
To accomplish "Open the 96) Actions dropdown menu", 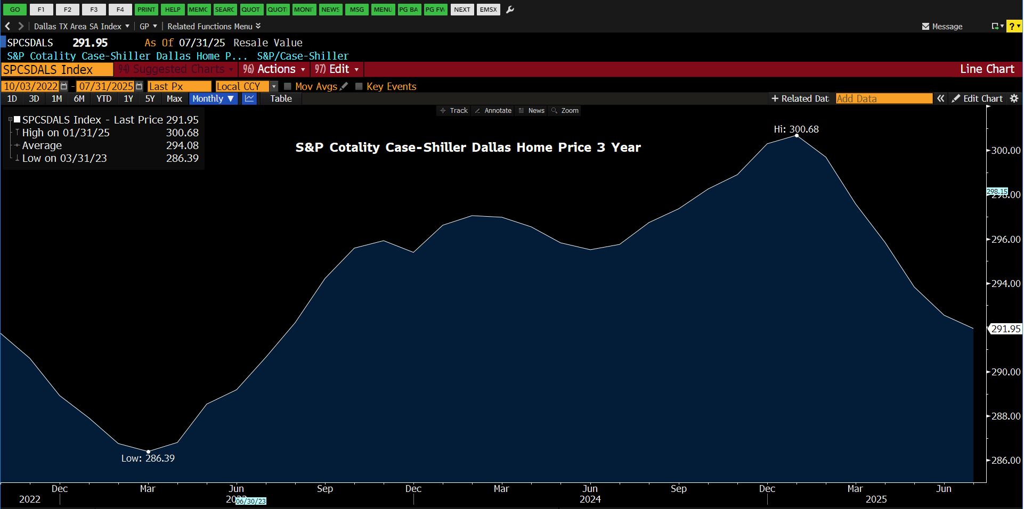I will coord(274,69).
